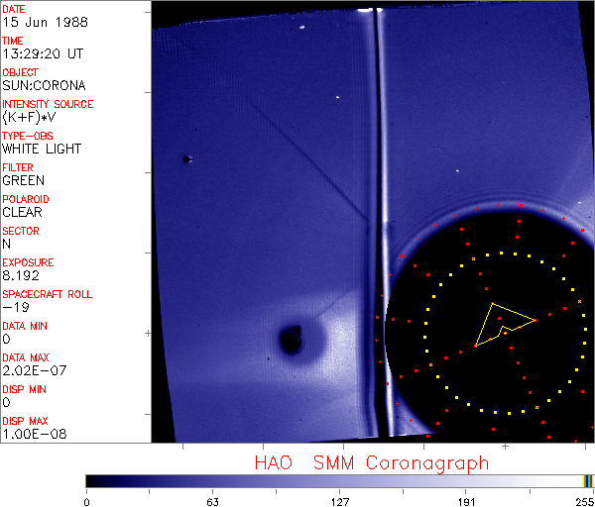Viewport: 595px width, 507px height.
Task: Click the "CLEAR" polaroid value
Action: (23, 212)
